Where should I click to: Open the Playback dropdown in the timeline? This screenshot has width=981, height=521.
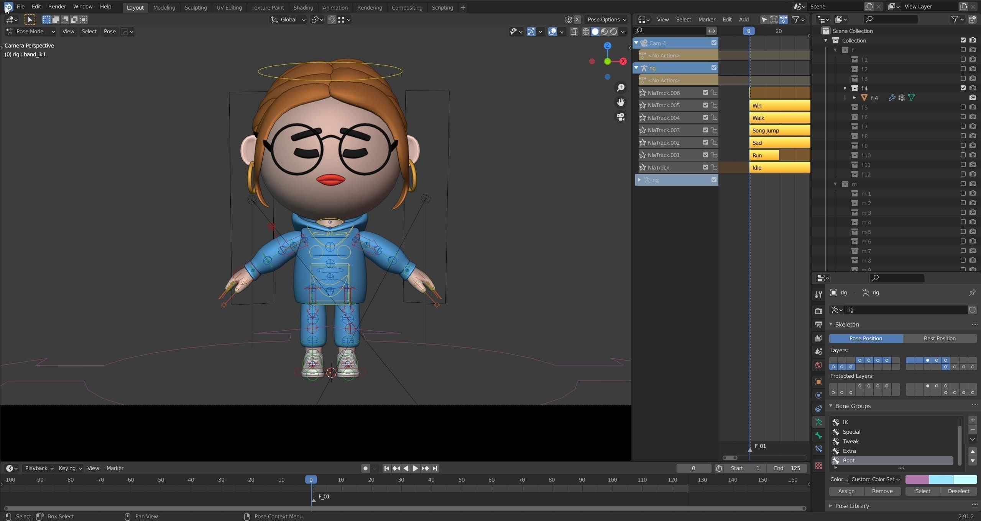pos(38,468)
